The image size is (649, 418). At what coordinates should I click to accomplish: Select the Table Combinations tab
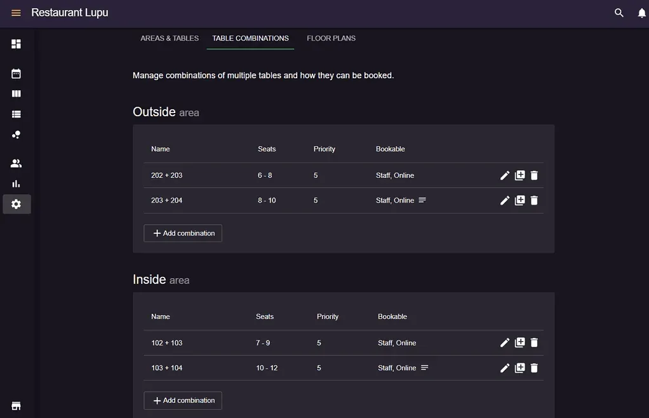pyautogui.click(x=250, y=38)
